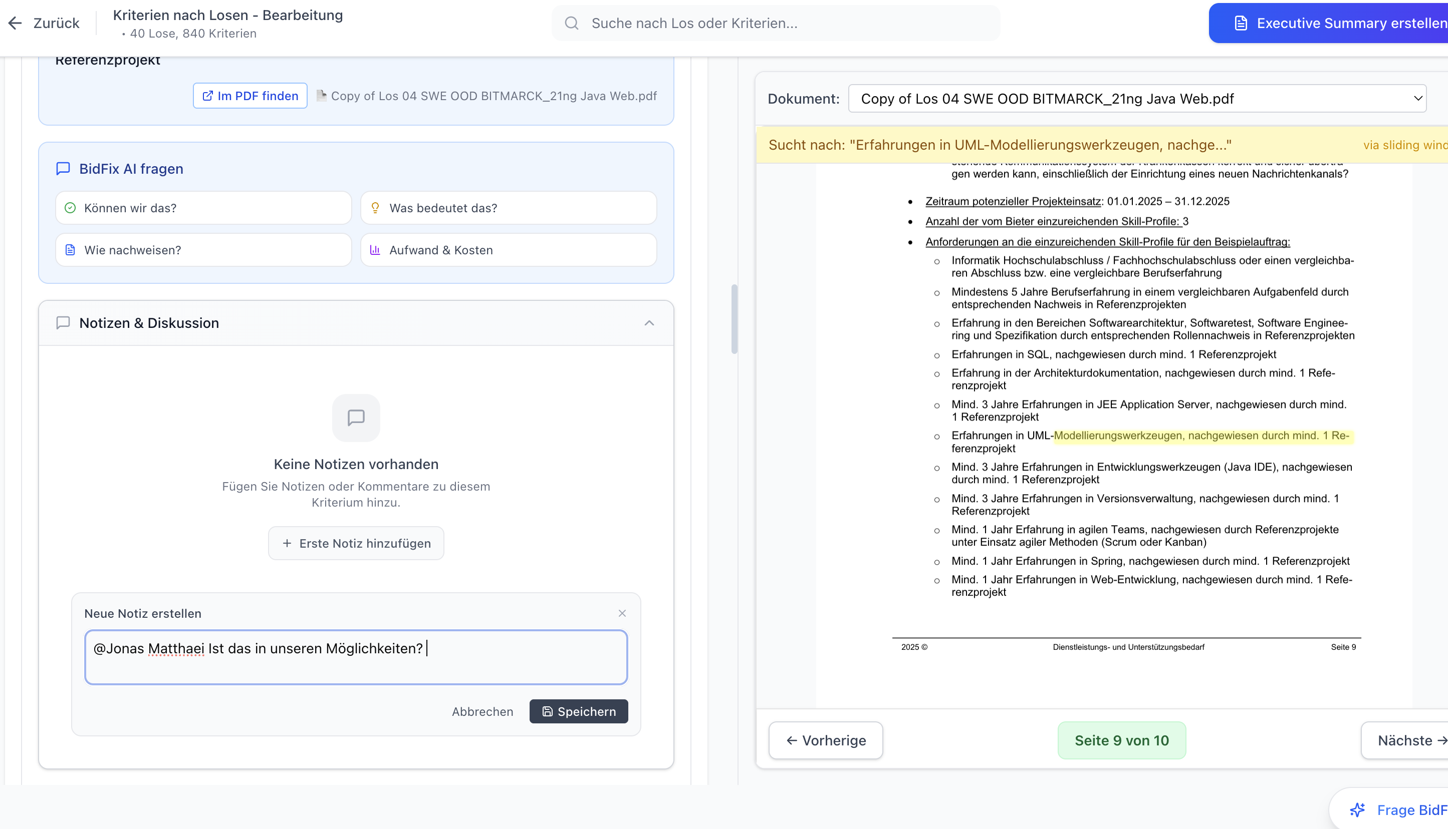This screenshot has width=1448, height=829.
Task: Close the Neue Notiz erstellen form
Action: point(622,613)
